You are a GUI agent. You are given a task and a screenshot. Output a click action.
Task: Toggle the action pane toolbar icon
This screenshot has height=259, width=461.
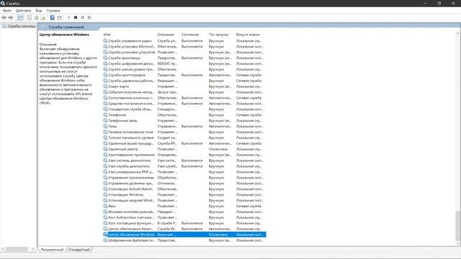(x=59, y=17)
